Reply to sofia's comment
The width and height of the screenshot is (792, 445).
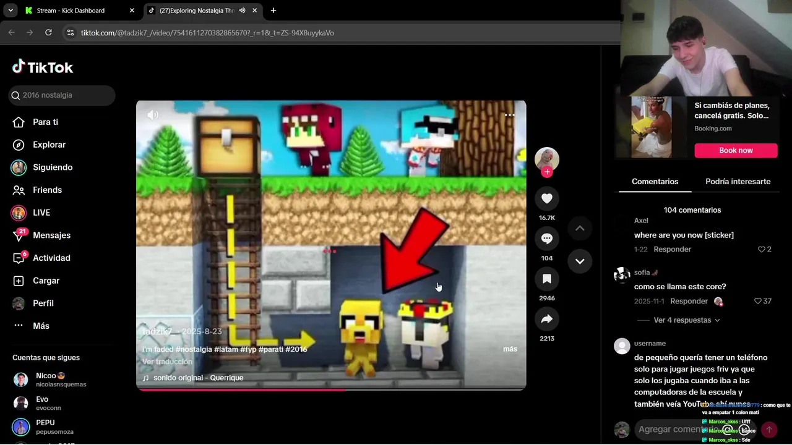tap(689, 301)
